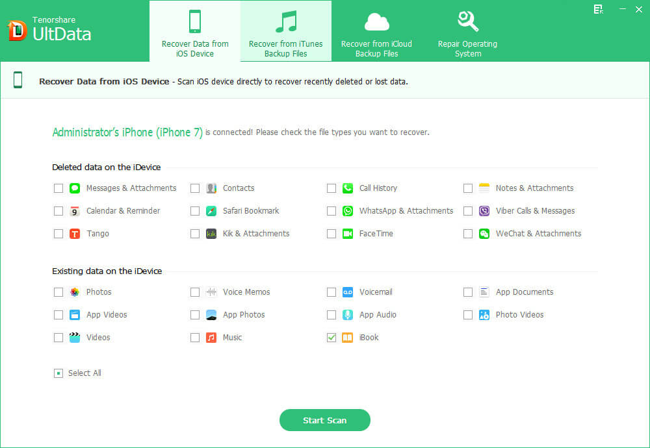Click the Calendar & Reminder icon
650x448 pixels.
(75, 211)
